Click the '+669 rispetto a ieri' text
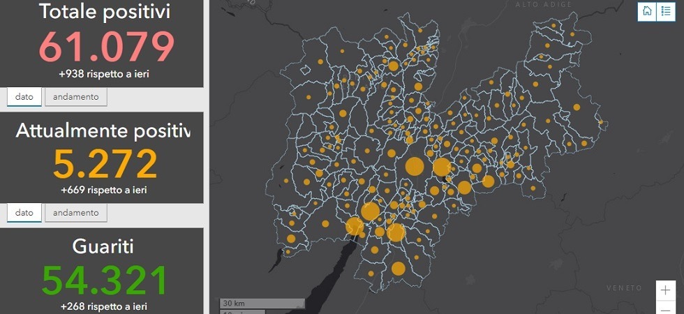The height and width of the screenshot is (314, 684). coord(104,189)
